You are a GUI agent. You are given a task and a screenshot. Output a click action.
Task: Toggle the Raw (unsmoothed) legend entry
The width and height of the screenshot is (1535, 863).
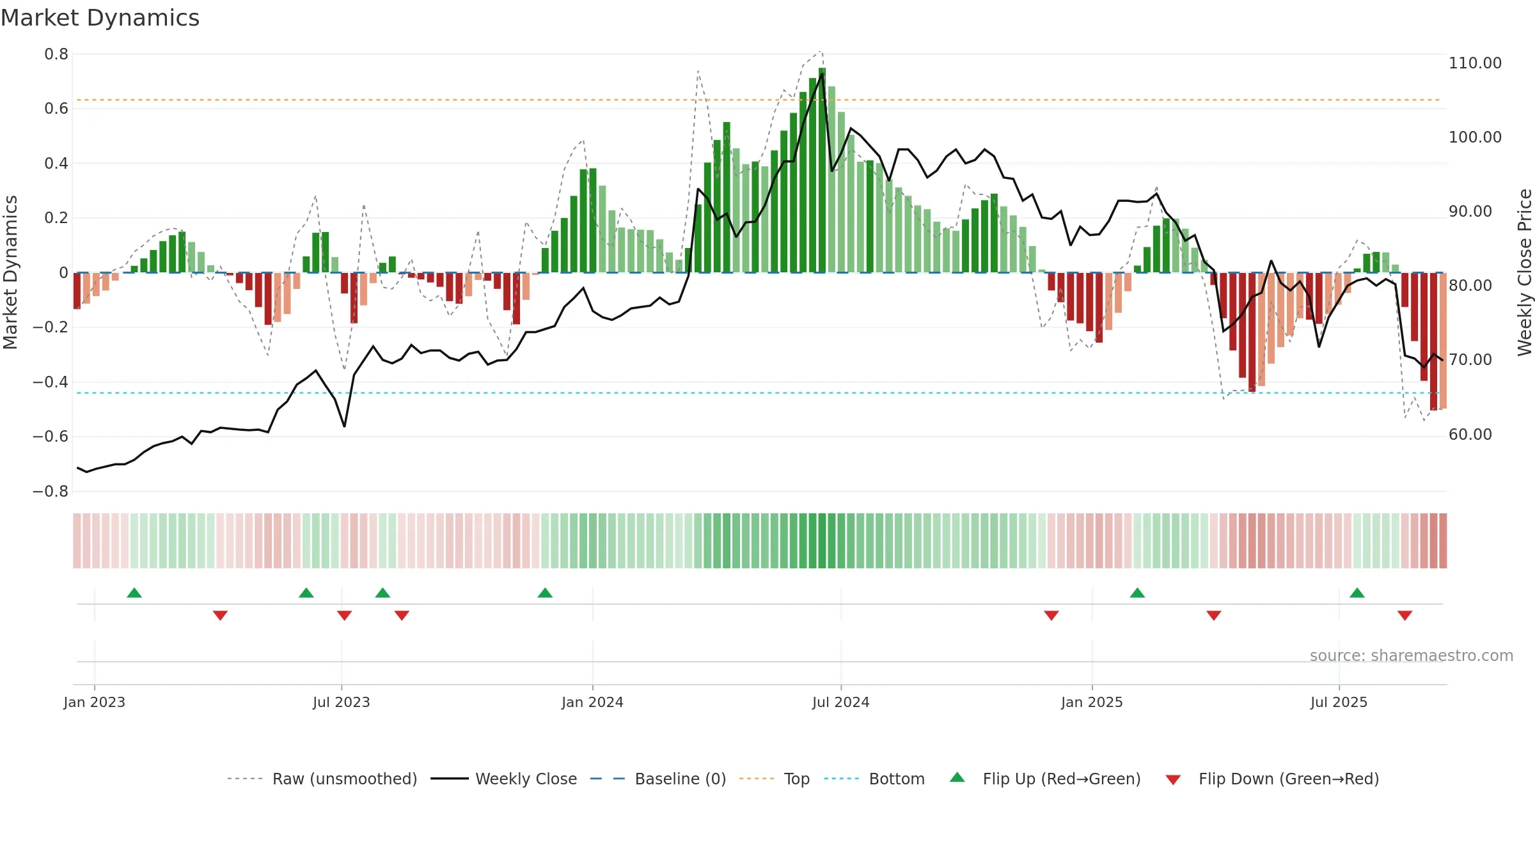point(322,779)
